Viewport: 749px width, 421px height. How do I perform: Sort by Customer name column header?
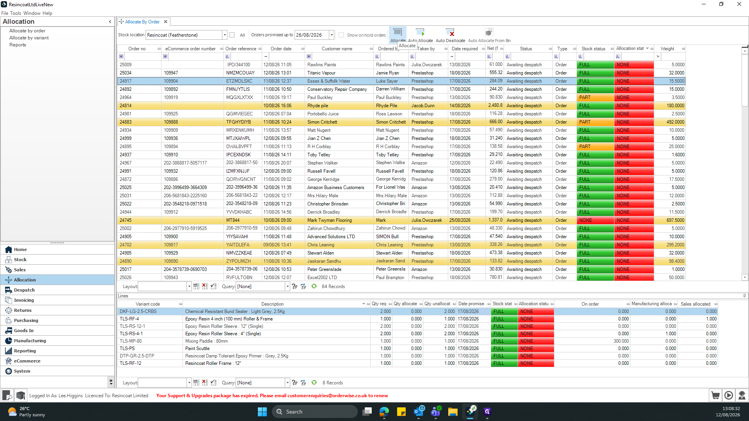coord(337,49)
